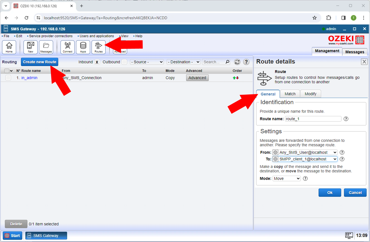Image resolution: width=370 pixels, height=242 pixels.
Task: Expand the select-all dropdown arrow
Action: (11, 71)
